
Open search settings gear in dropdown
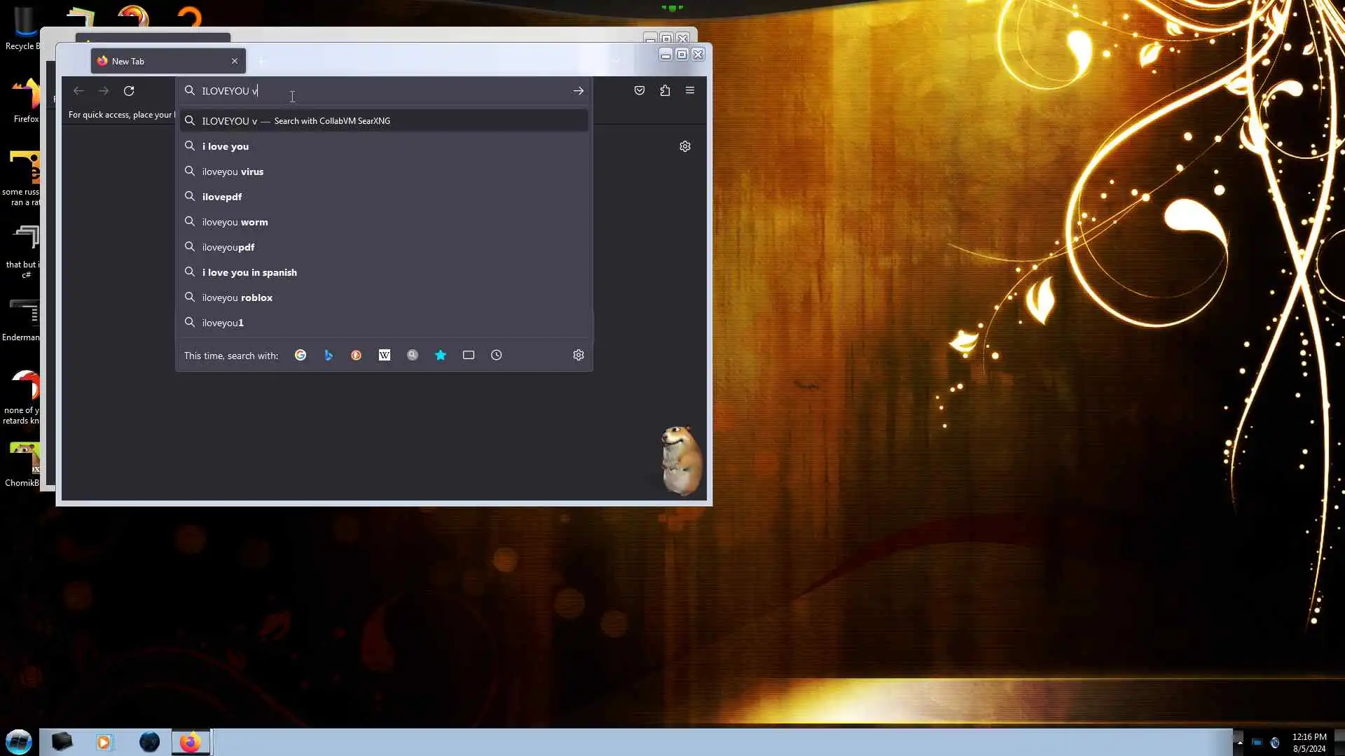click(579, 356)
